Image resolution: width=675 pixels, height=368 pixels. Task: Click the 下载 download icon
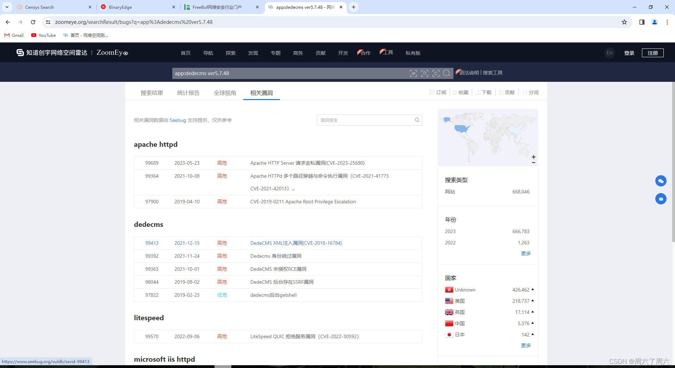pyautogui.click(x=478, y=92)
